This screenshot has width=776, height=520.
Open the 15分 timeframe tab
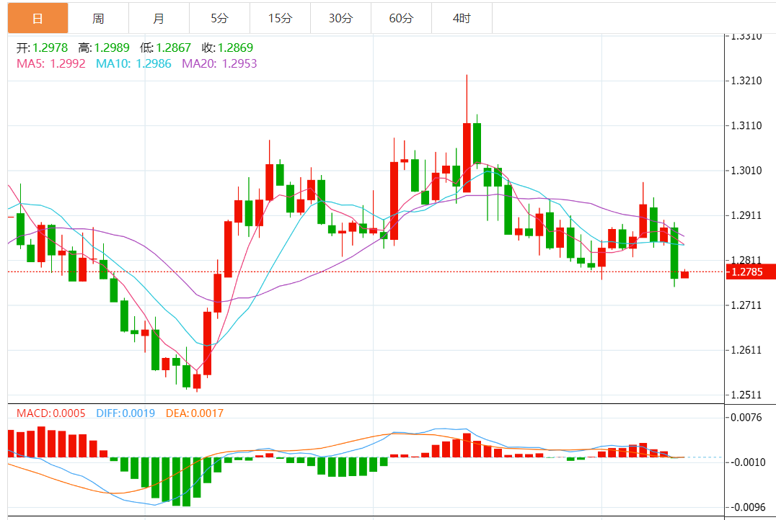coord(280,18)
